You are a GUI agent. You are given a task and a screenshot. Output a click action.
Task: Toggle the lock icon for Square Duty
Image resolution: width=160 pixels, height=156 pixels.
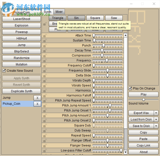pyautogui.click(x=45, y=125)
